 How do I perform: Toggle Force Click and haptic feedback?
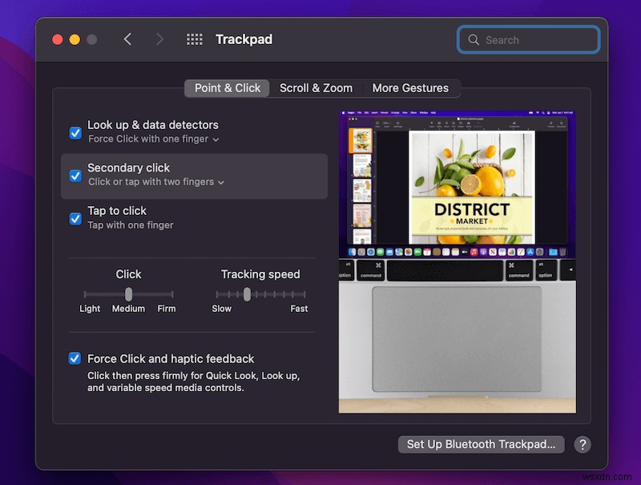[75, 358]
